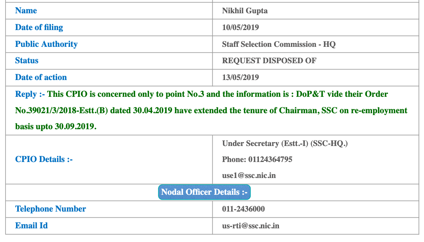Click the CPIO Details label
This screenshot has width=424, height=242.
[x=44, y=159]
